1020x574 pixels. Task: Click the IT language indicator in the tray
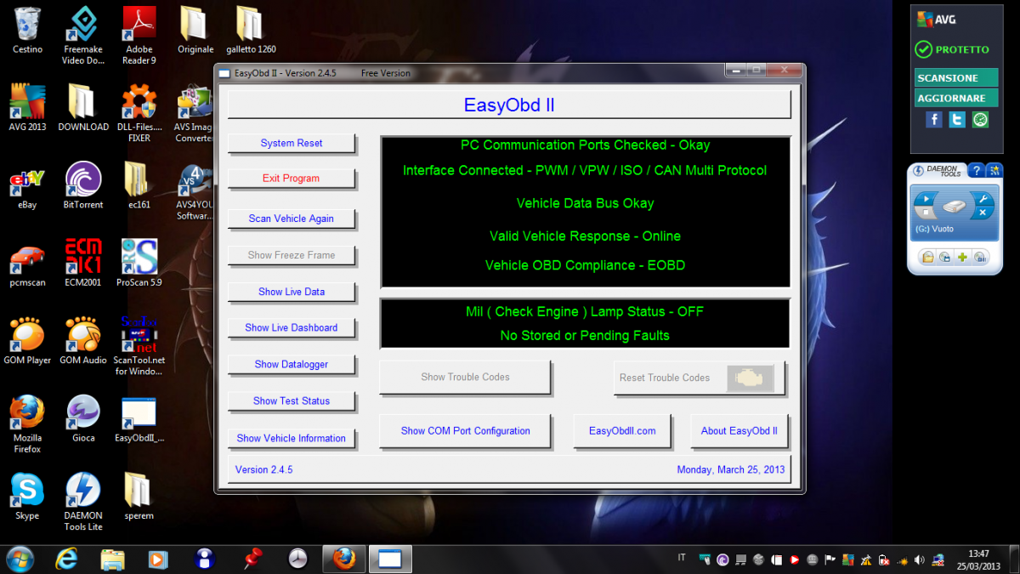(x=682, y=558)
